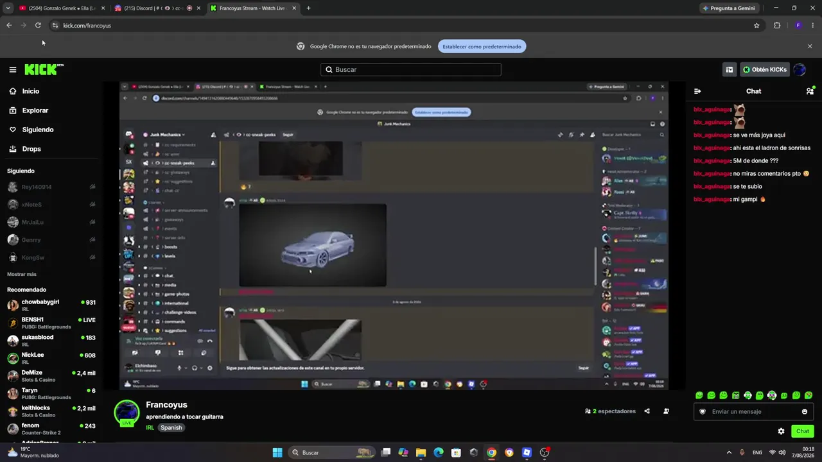Open a new browser tab

coord(308,8)
